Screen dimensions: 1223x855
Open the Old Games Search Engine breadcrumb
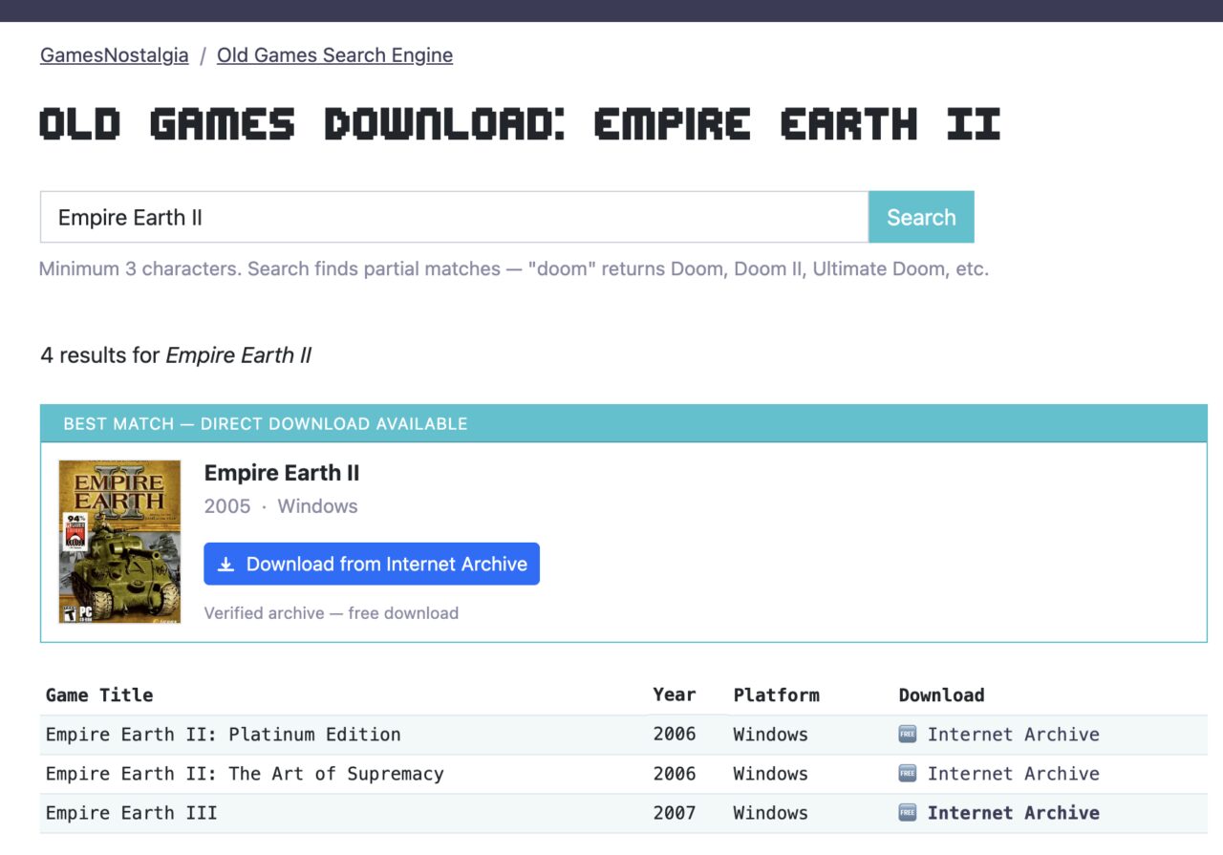(x=334, y=55)
